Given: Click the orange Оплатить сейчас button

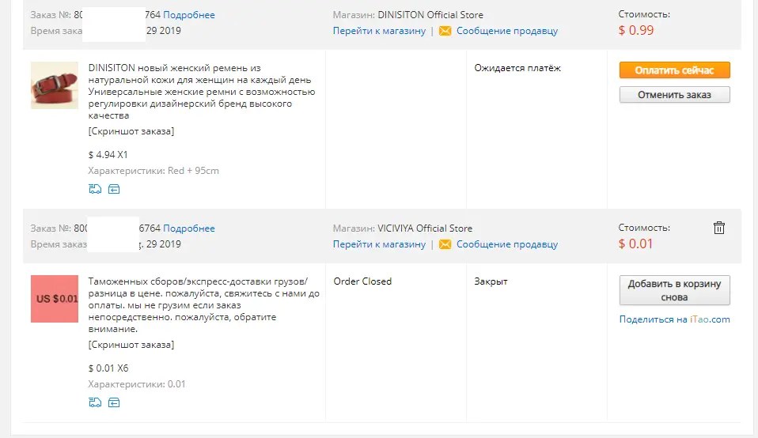Looking at the screenshot, I should click(674, 70).
